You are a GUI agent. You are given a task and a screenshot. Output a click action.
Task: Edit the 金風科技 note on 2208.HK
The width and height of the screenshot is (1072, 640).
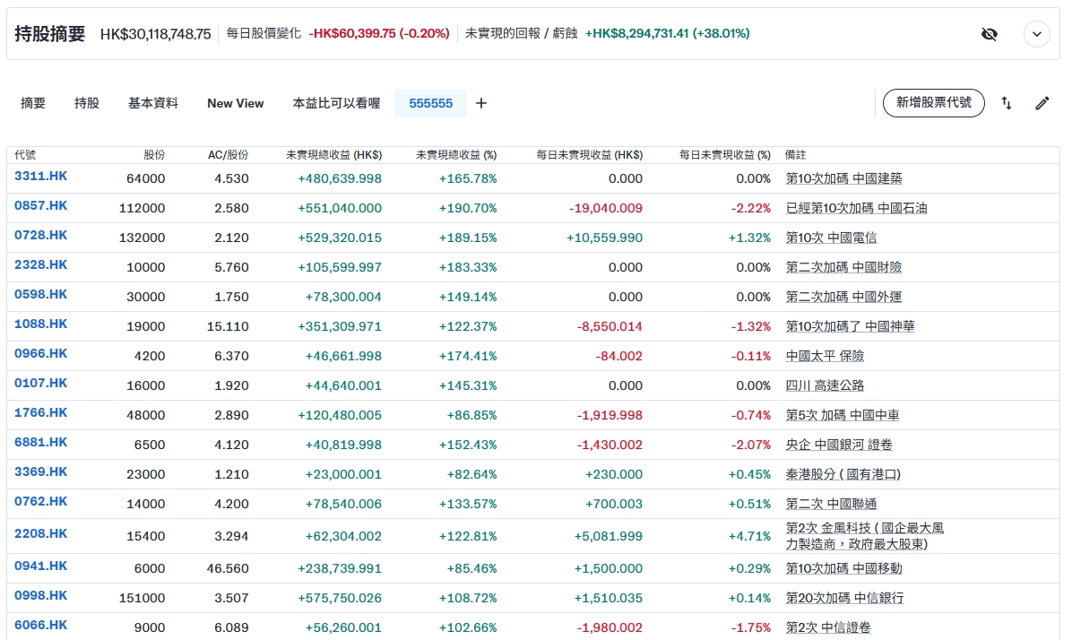click(x=864, y=536)
